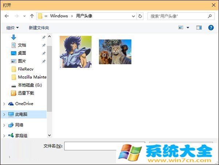Image resolution: width=219 pixels, height=165 pixels.
Task: Click the magnifier search icon
Action: pyautogui.click(x=210, y=16)
